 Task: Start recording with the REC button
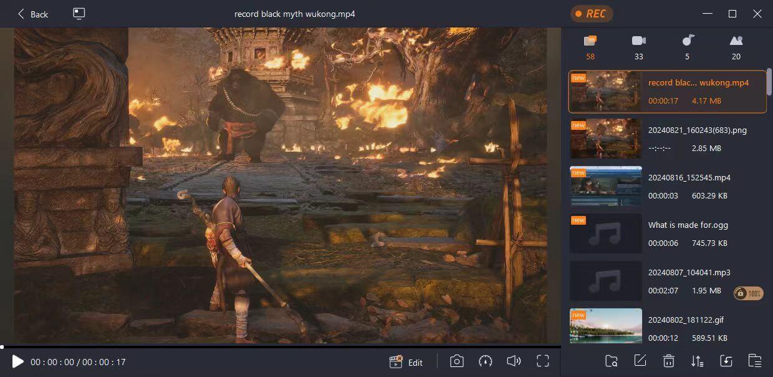(x=591, y=14)
